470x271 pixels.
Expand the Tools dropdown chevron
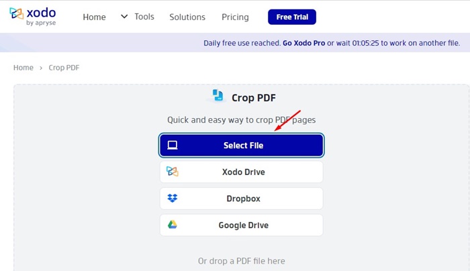[124, 16]
